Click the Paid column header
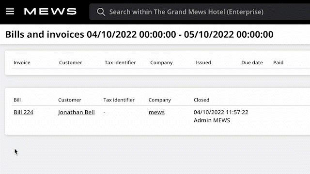The width and height of the screenshot is (310, 174). click(278, 62)
